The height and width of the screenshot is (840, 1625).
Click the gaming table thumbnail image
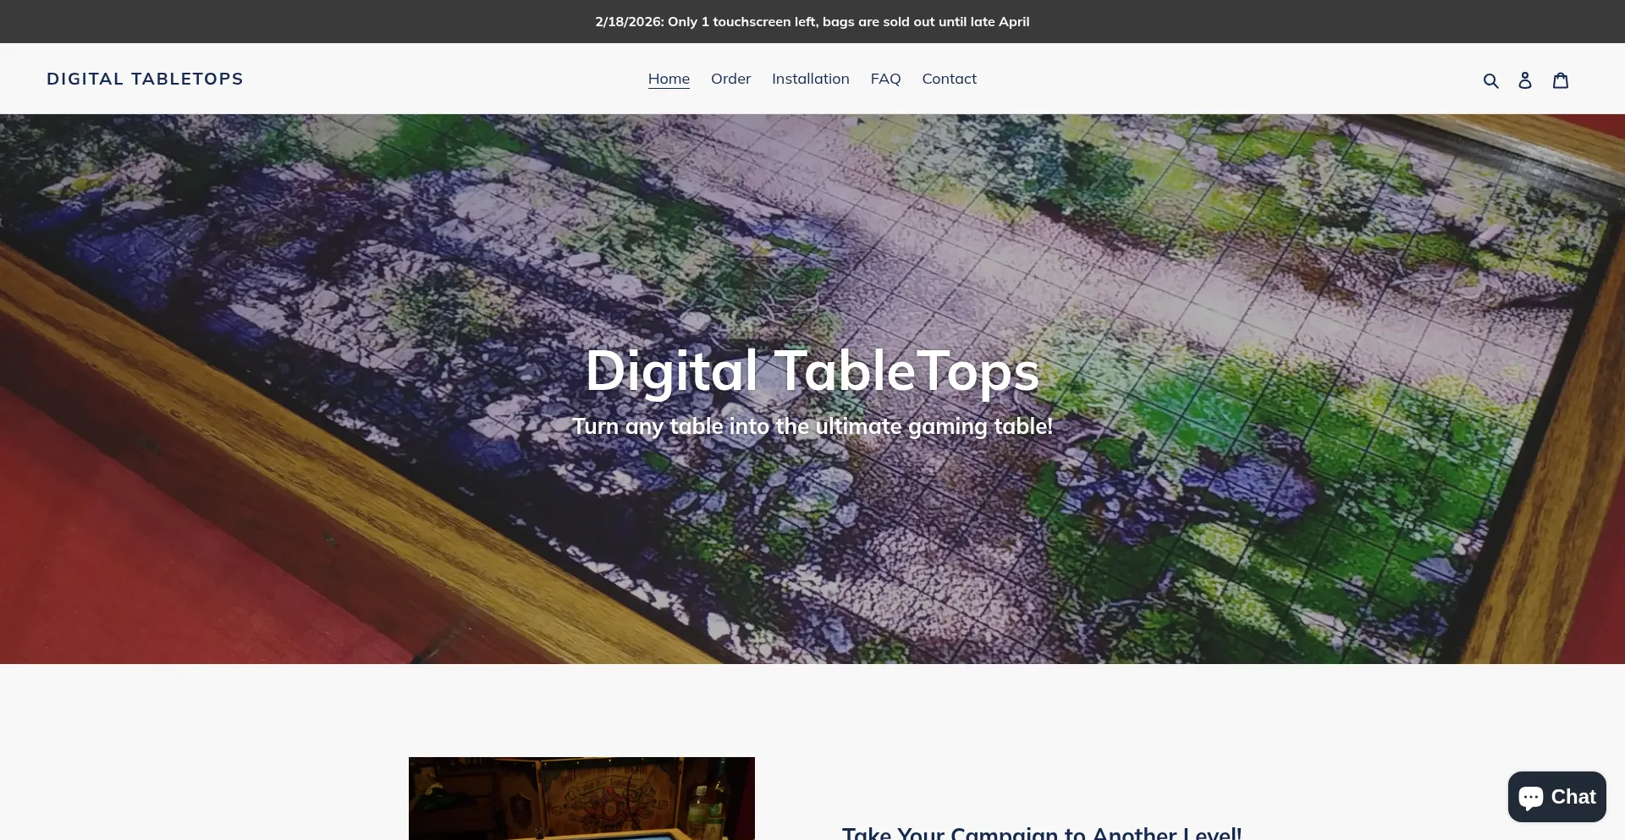[x=581, y=799]
